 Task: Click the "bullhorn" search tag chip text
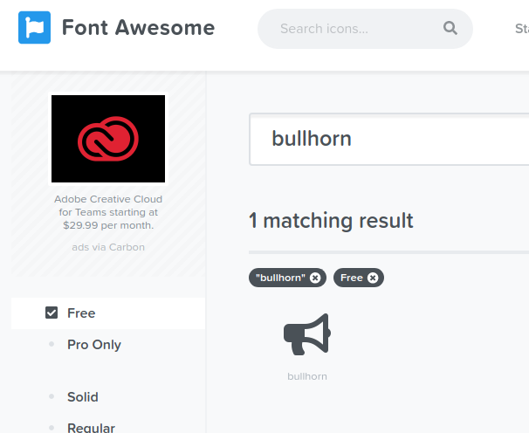coord(280,278)
